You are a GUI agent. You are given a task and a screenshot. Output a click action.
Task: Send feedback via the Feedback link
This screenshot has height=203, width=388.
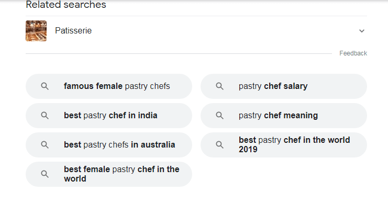point(353,53)
